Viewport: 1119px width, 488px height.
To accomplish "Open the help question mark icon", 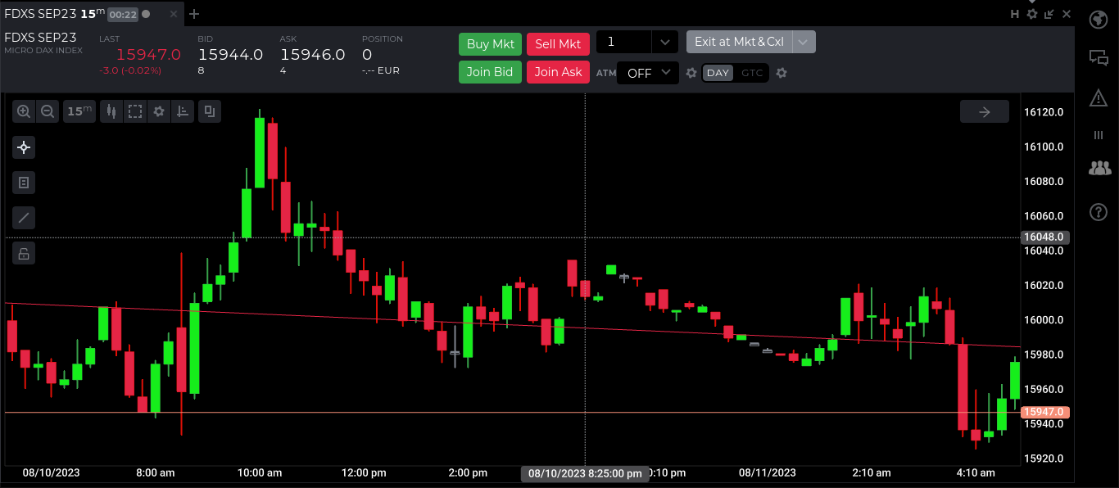I will point(1099,212).
